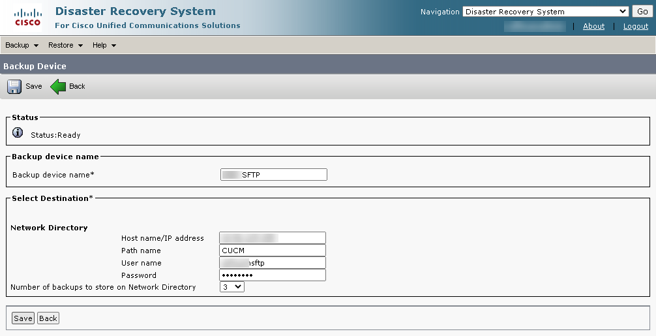
Task: Focus the Backup device name field
Action: 274,175
